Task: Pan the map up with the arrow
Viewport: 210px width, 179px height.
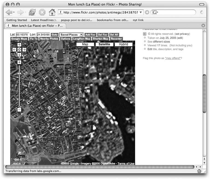Action: pyautogui.click(x=19, y=45)
